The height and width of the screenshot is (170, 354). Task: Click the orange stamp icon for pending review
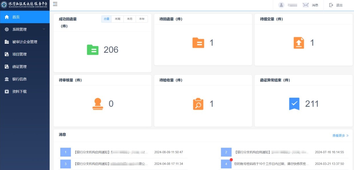pyautogui.click(x=98, y=104)
